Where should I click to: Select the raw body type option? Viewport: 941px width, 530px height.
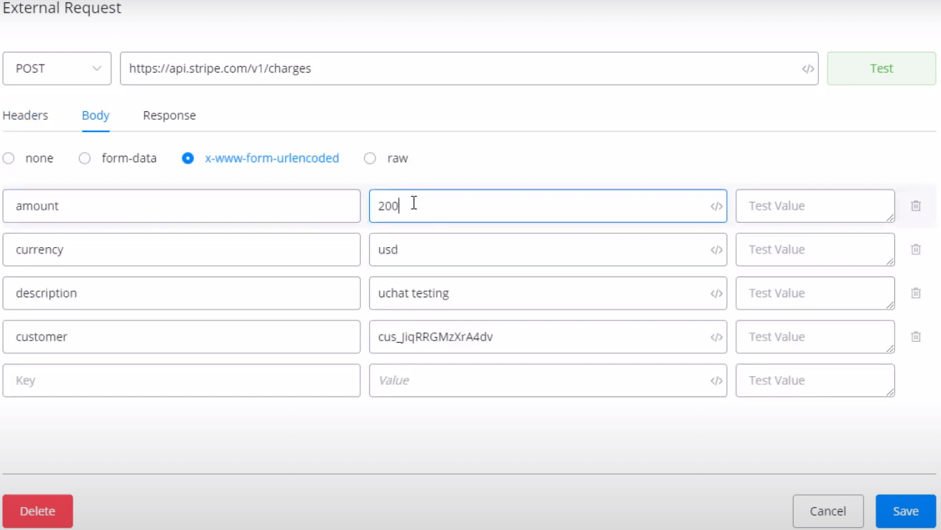point(371,159)
